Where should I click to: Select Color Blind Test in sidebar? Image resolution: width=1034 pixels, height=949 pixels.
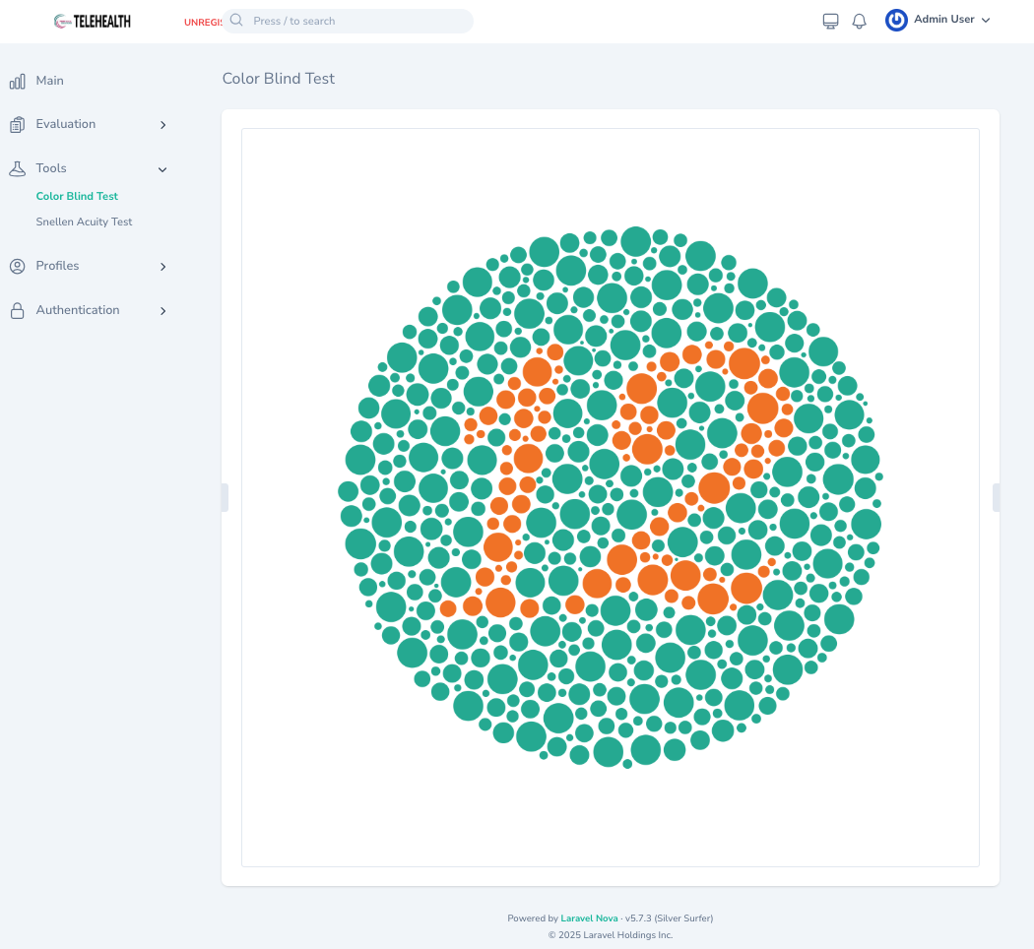coord(77,196)
